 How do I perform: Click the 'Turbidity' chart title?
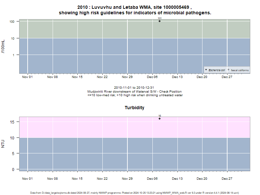(135, 108)
